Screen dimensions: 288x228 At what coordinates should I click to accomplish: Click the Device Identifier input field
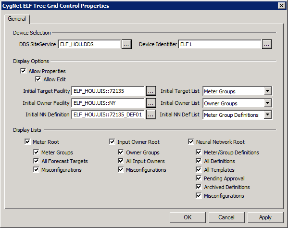pyautogui.click(x=220, y=44)
